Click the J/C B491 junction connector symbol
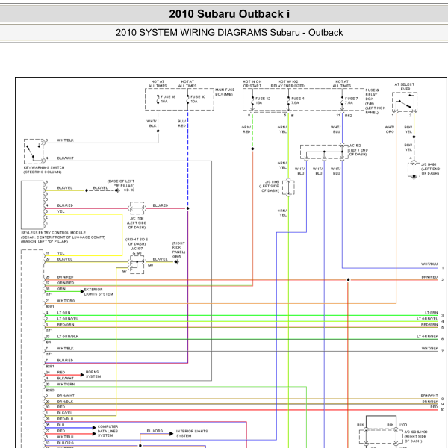Viewport: 448px width, 448px height. pos(414,169)
